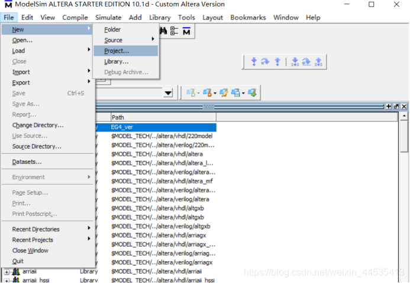Image resolution: width=410 pixels, height=283 pixels.
Task: Click the flag icon with broom
Action: (224, 93)
